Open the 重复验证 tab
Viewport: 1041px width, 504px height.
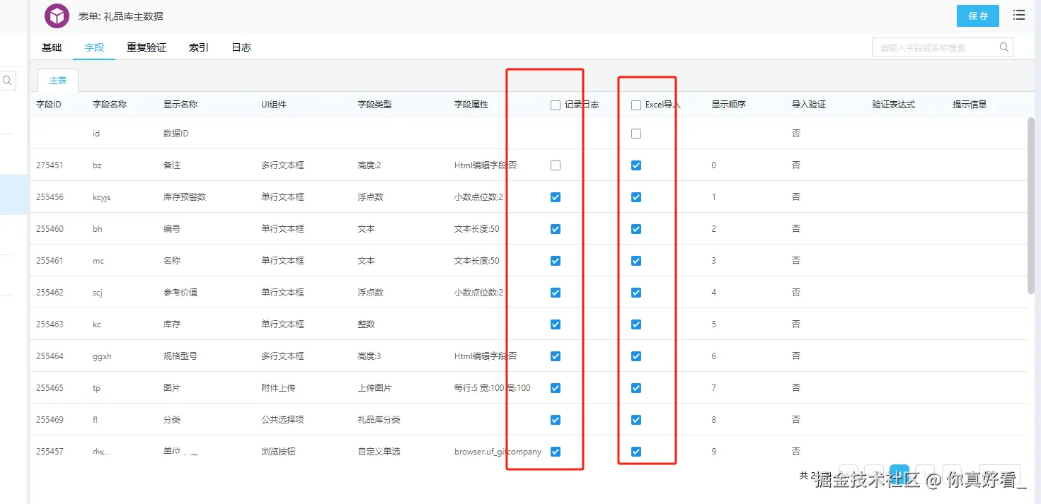click(146, 47)
